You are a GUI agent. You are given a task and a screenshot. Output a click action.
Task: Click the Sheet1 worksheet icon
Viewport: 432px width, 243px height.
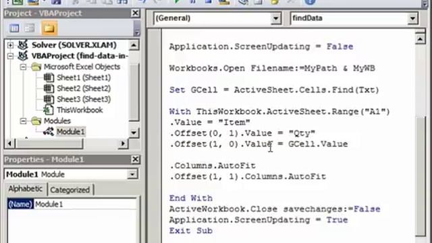coord(49,78)
